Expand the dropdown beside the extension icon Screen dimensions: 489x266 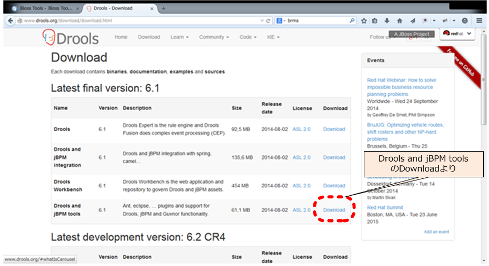[x=454, y=21]
